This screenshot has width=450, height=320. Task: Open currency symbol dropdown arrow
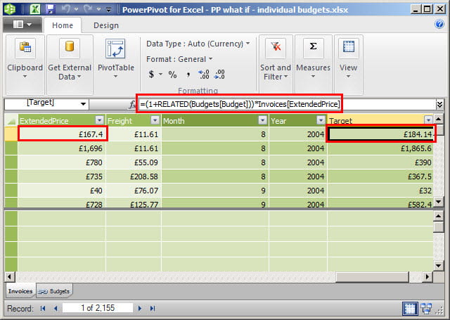click(x=160, y=75)
